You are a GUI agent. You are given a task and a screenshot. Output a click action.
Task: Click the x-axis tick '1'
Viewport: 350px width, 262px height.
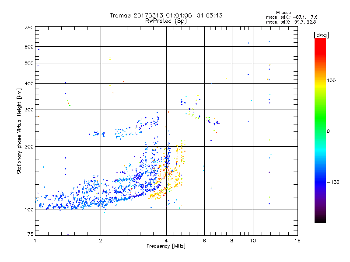coord(35,241)
